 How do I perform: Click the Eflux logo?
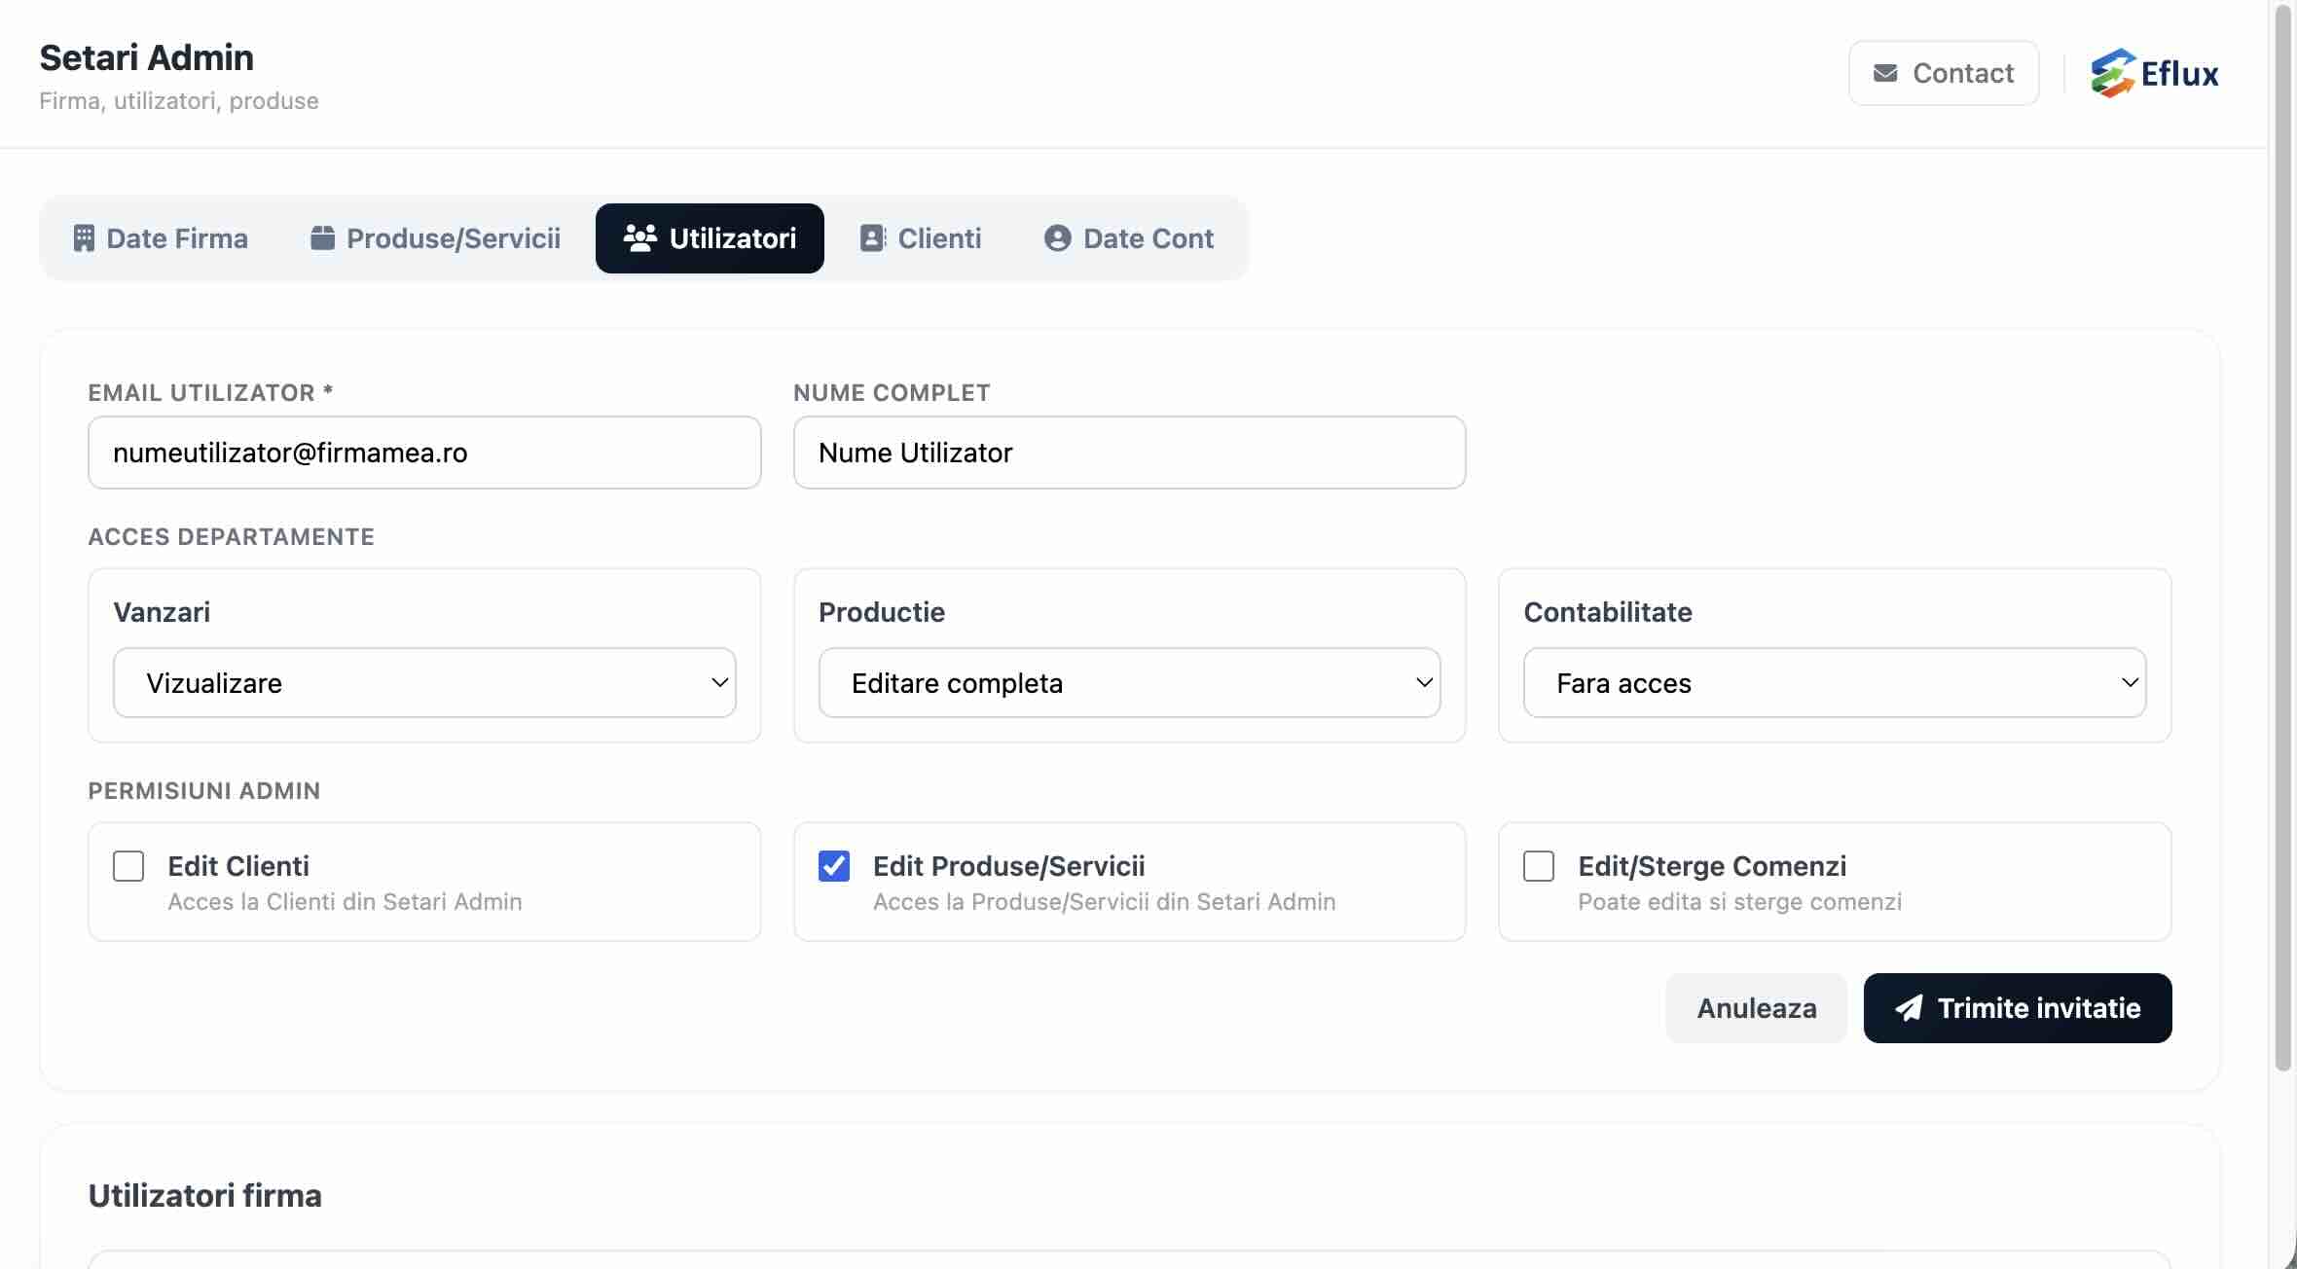click(x=2155, y=73)
